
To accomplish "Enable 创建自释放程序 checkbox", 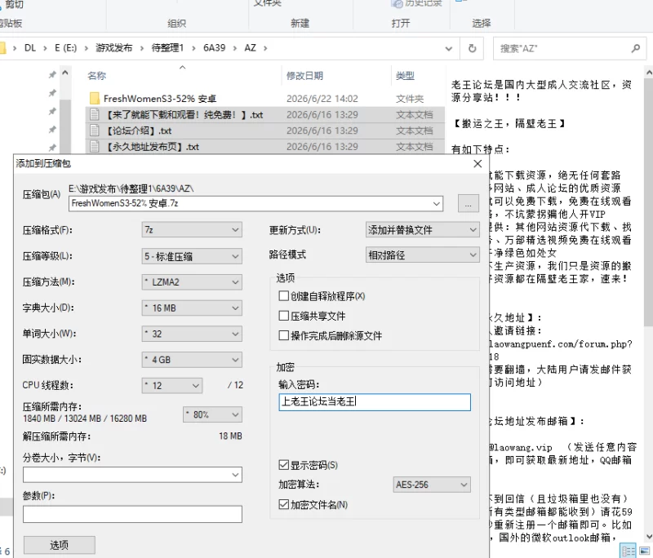I will pos(283,296).
